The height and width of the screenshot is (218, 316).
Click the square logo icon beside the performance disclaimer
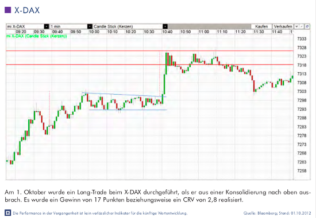[7, 213]
